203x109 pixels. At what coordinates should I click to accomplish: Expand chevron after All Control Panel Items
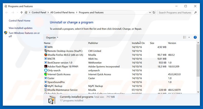pos(77,13)
